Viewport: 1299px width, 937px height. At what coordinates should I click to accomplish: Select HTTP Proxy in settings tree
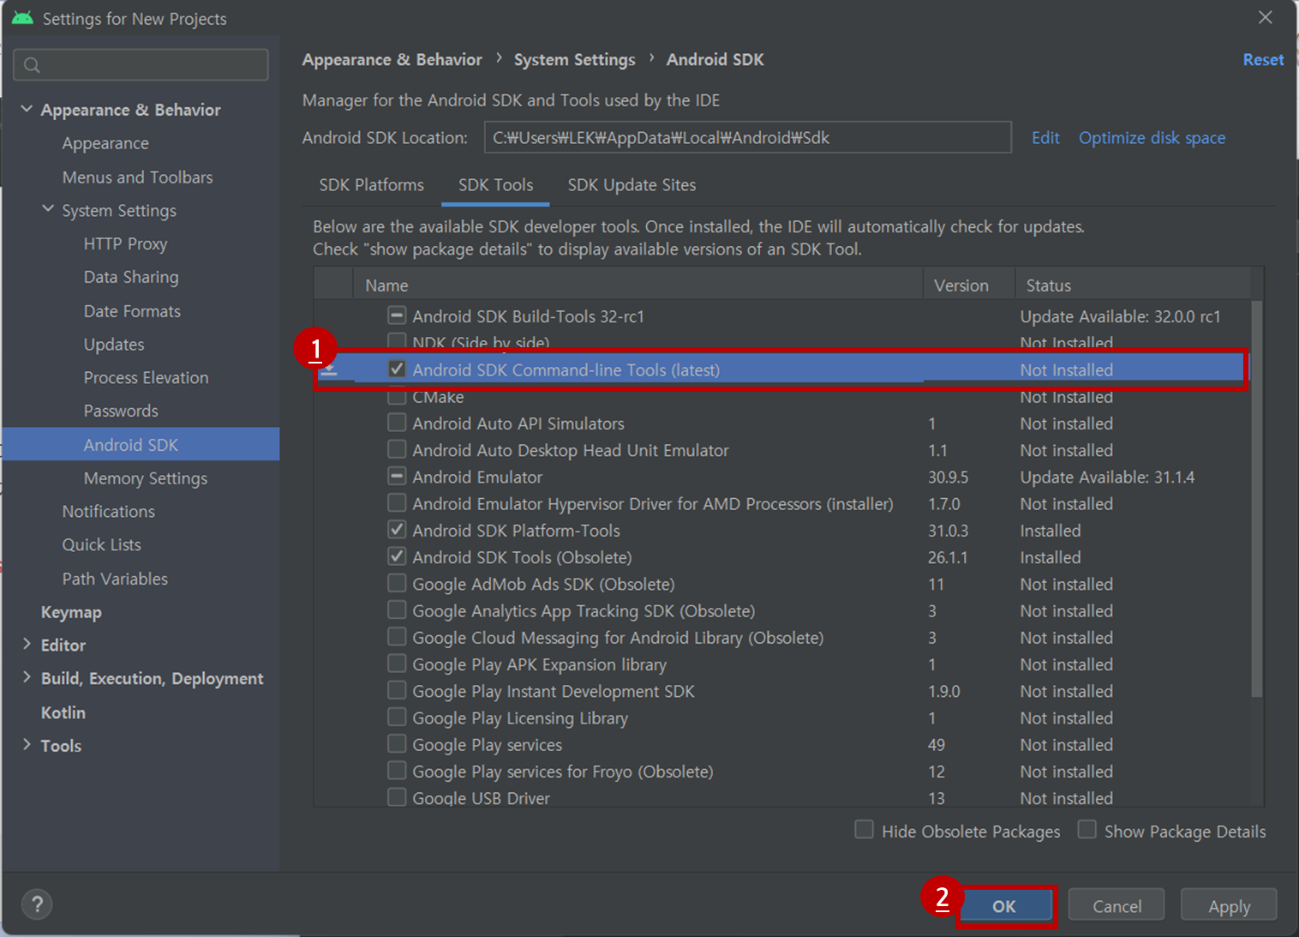coord(125,244)
